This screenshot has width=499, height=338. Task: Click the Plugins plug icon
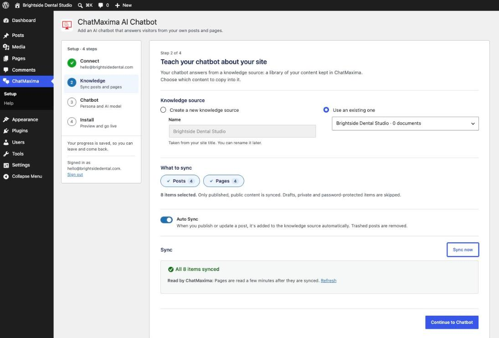pyautogui.click(x=6, y=131)
